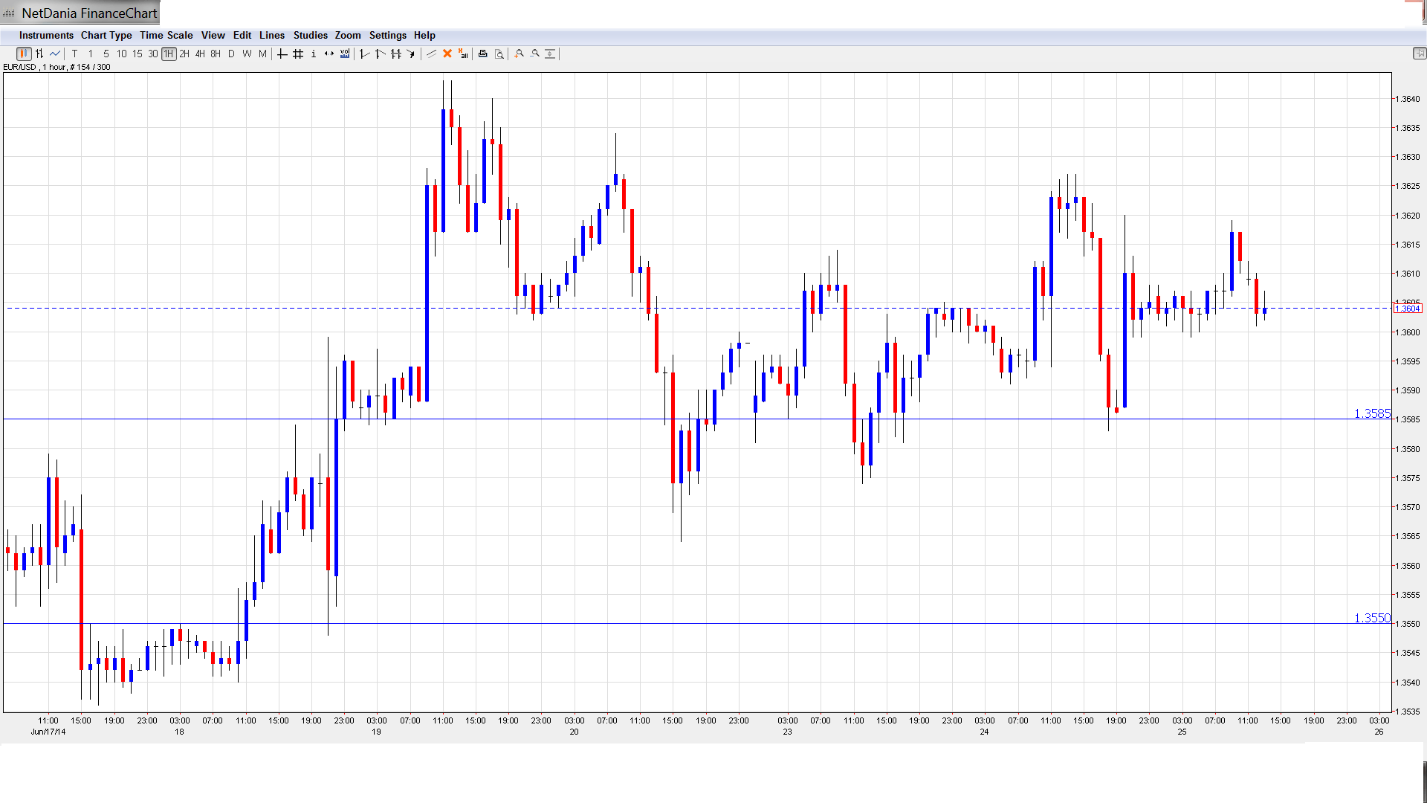Delete all lines with X-all icon
Viewport: 1427px width, 803px height.
coord(463,54)
